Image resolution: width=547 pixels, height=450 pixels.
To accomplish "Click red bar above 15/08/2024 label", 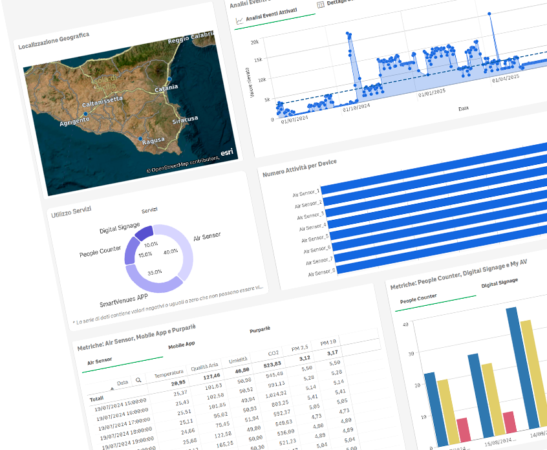I will click(510, 423).
